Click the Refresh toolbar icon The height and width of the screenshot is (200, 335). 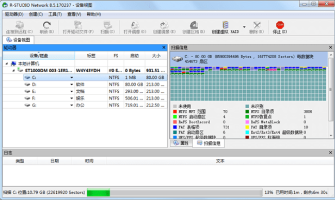pos(46,25)
